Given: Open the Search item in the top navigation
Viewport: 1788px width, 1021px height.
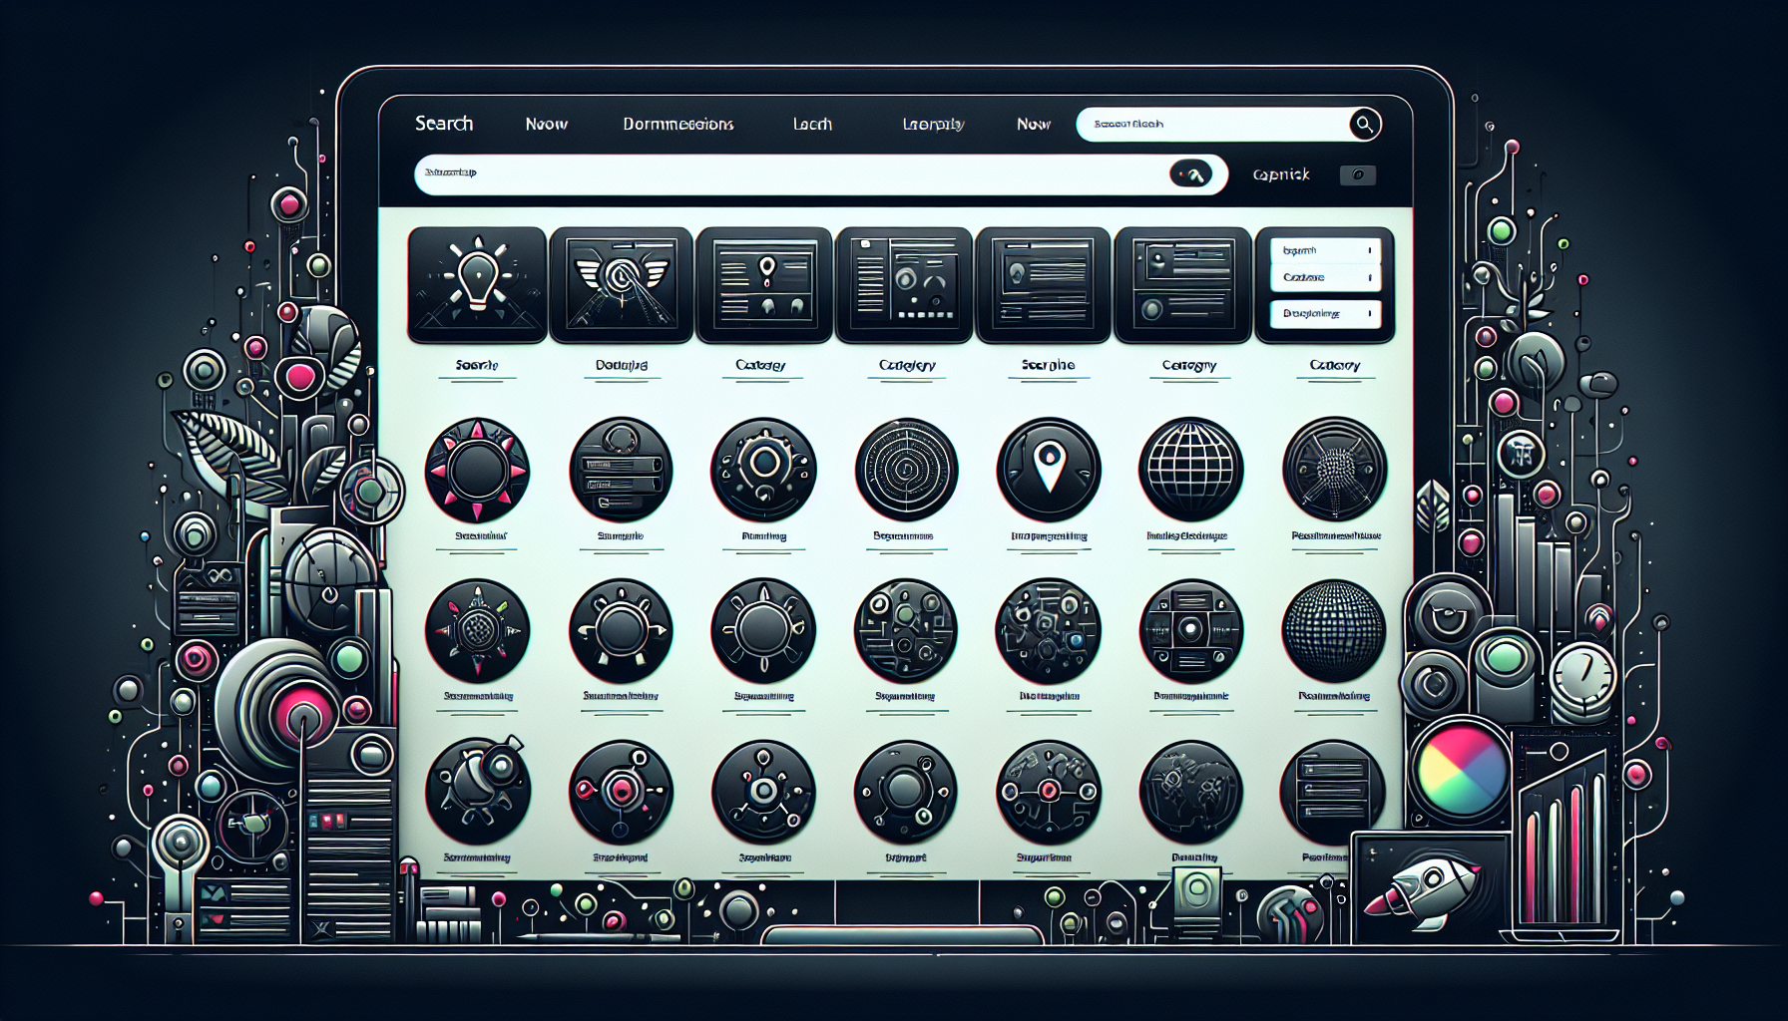Looking at the screenshot, I should 444,123.
